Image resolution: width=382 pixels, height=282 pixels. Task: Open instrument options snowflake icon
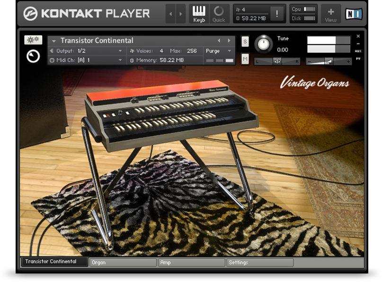(33, 40)
